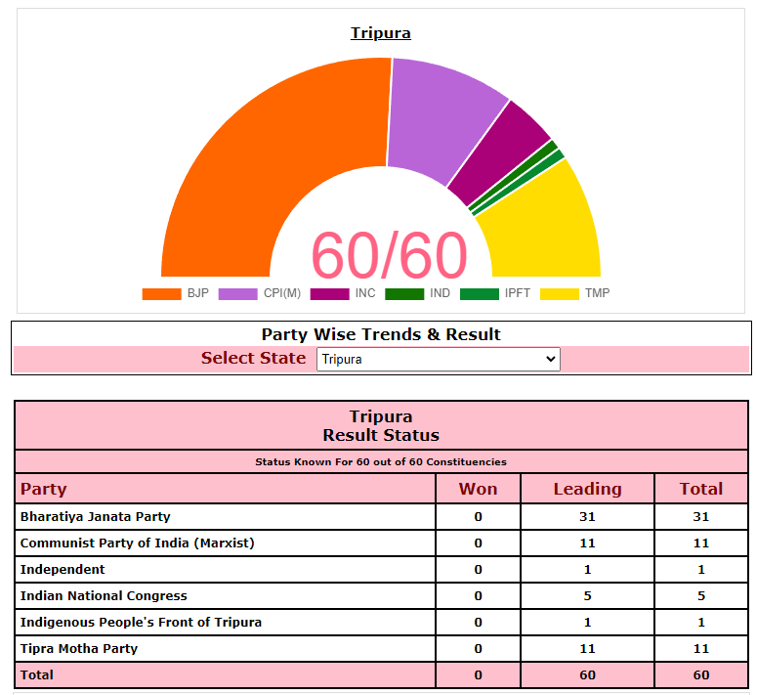Click the Tripura Result Status table heading
The image size is (757, 695).
pos(381,425)
